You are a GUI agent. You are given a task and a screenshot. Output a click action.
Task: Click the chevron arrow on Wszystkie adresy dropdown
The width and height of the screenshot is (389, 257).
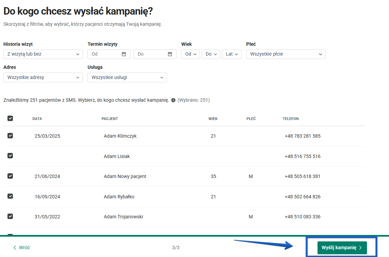pyautogui.click(x=78, y=77)
